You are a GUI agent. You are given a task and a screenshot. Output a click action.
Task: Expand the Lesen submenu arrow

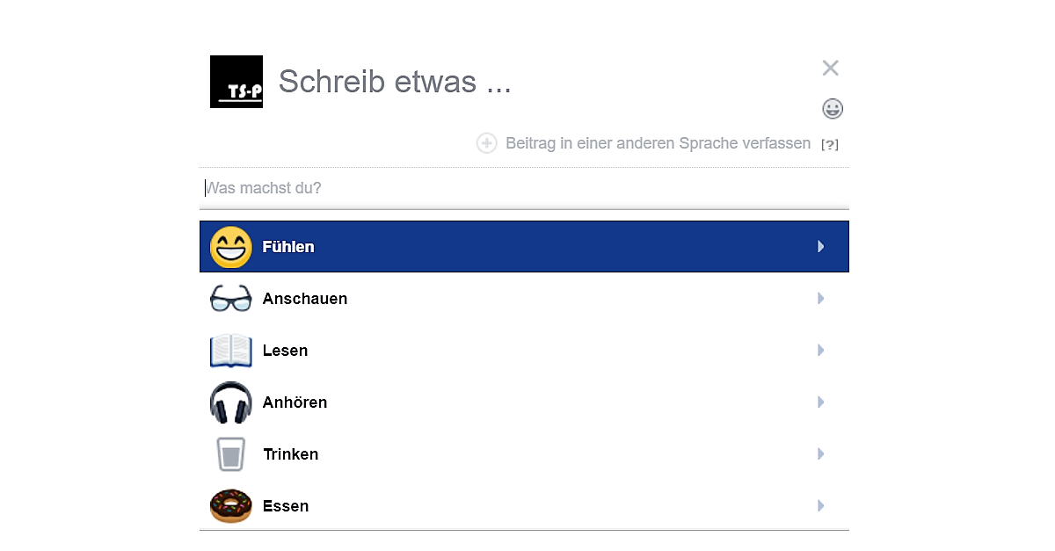820,351
